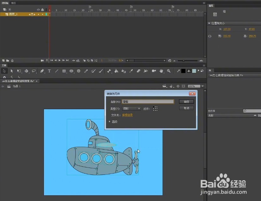The height and width of the screenshot is (201, 261).
Task: Click the 取消 button in dialog
Action: coord(186,108)
